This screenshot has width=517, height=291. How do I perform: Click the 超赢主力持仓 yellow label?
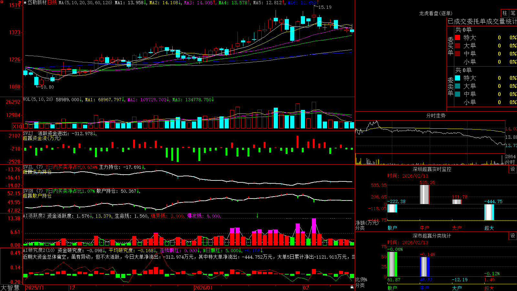[x=37, y=172]
